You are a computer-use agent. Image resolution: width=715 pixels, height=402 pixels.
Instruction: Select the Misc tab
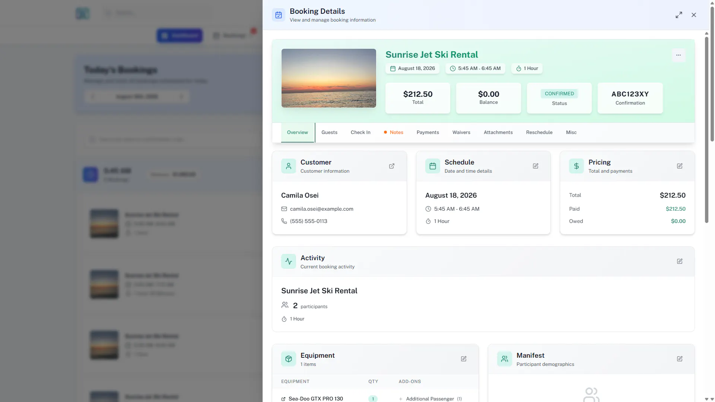pyautogui.click(x=571, y=133)
